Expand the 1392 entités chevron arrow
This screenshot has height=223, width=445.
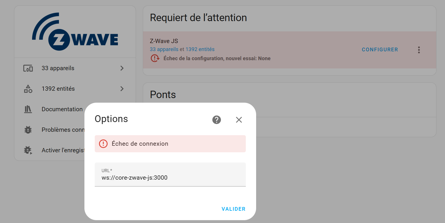pos(122,89)
